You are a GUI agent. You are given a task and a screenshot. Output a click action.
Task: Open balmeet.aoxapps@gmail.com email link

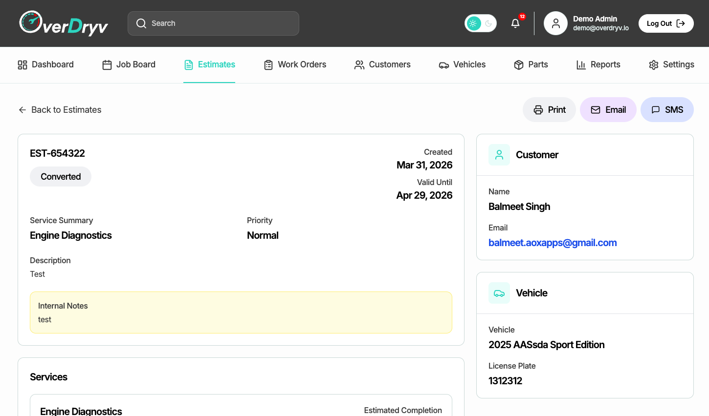pos(553,243)
